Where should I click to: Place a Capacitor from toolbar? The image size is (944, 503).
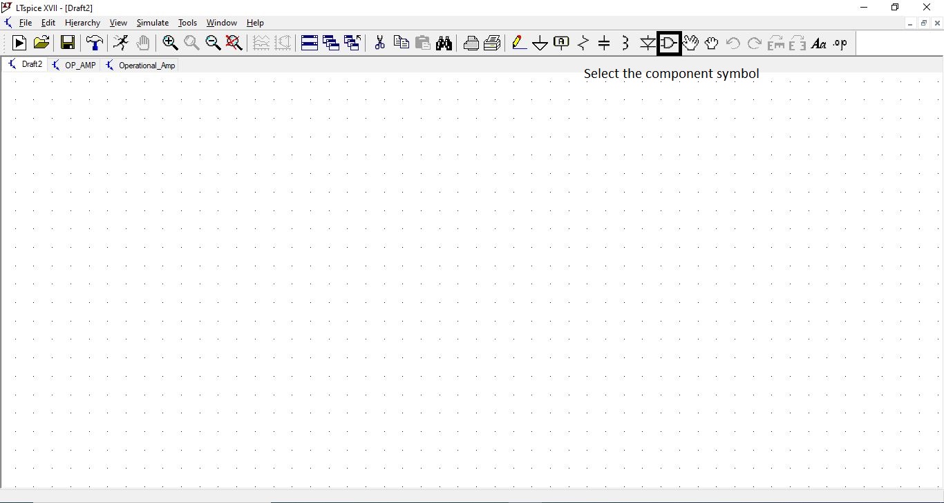(605, 43)
